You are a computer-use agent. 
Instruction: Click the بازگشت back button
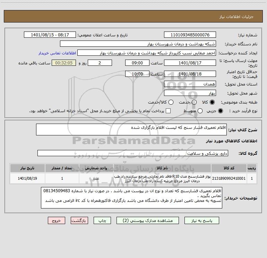tap(79, 220)
